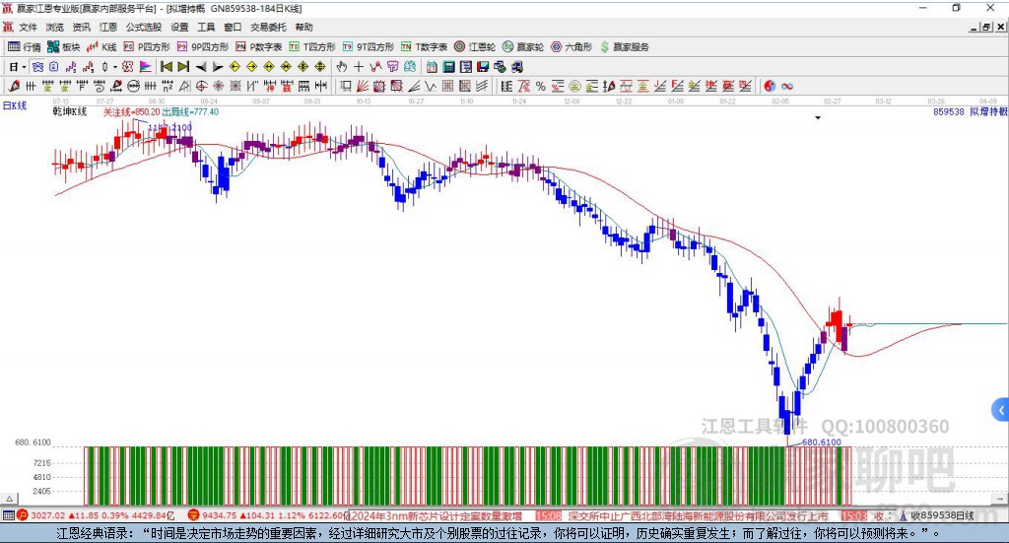The width and height of the screenshot is (1009, 543).
Task: Click the percent sign tool icon
Action: click(540, 86)
